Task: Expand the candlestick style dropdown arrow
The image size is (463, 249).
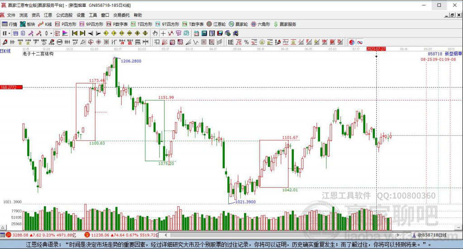Action: (x=51, y=33)
